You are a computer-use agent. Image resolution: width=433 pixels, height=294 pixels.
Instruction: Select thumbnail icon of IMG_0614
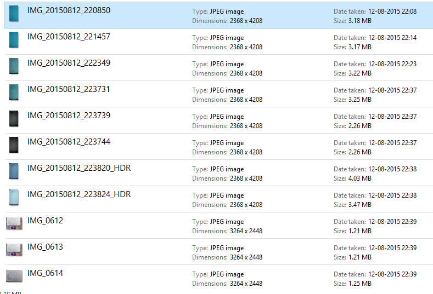[x=14, y=276]
